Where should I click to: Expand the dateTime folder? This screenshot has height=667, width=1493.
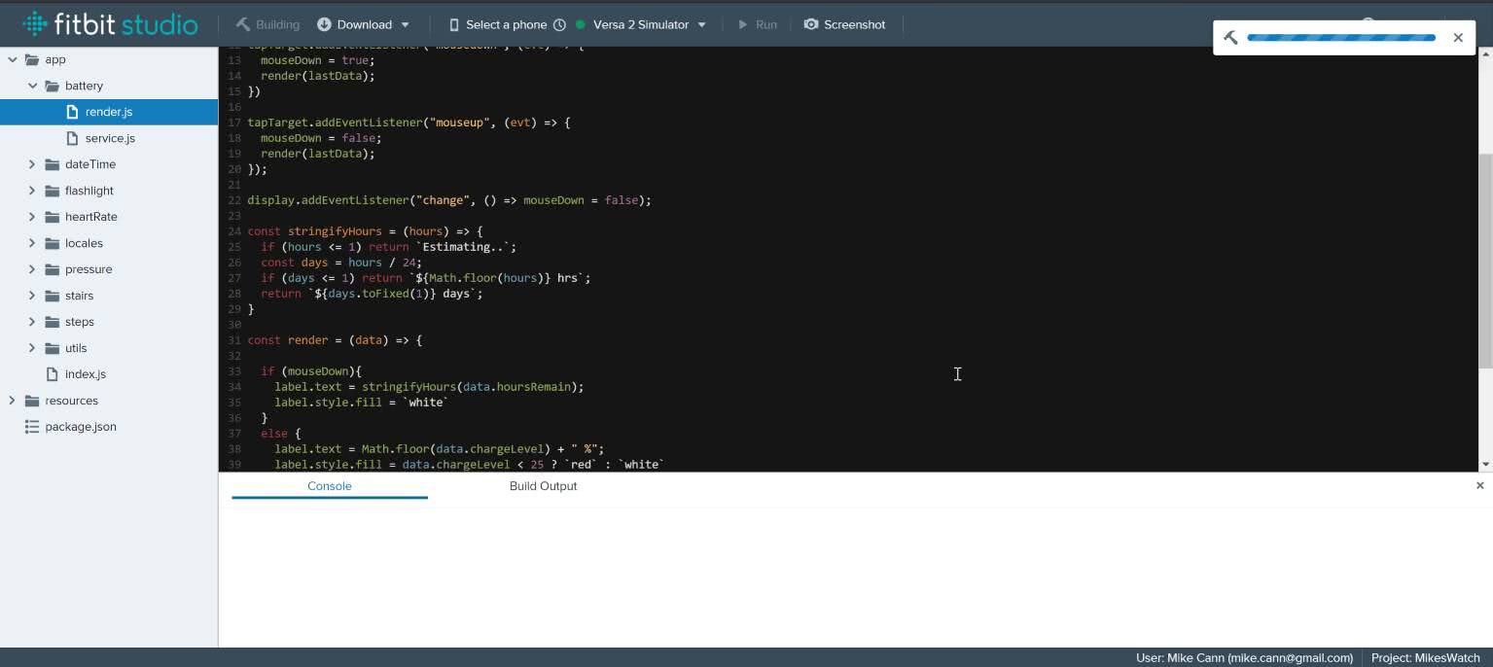pos(32,164)
